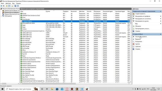The height and width of the screenshot is (91, 162).
Task: Select the Paint 3D rule row
Action: pos(75,54)
